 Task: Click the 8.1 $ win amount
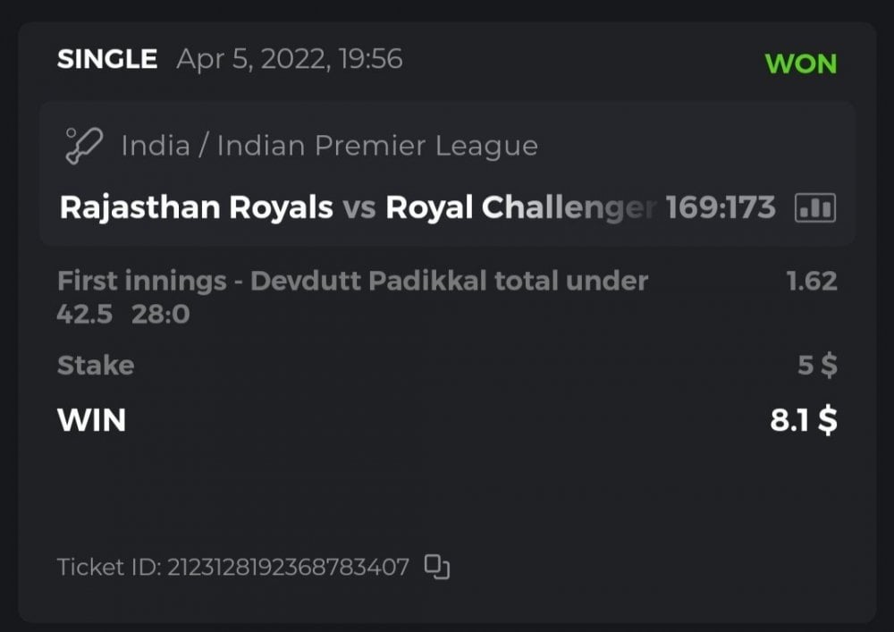pos(804,419)
